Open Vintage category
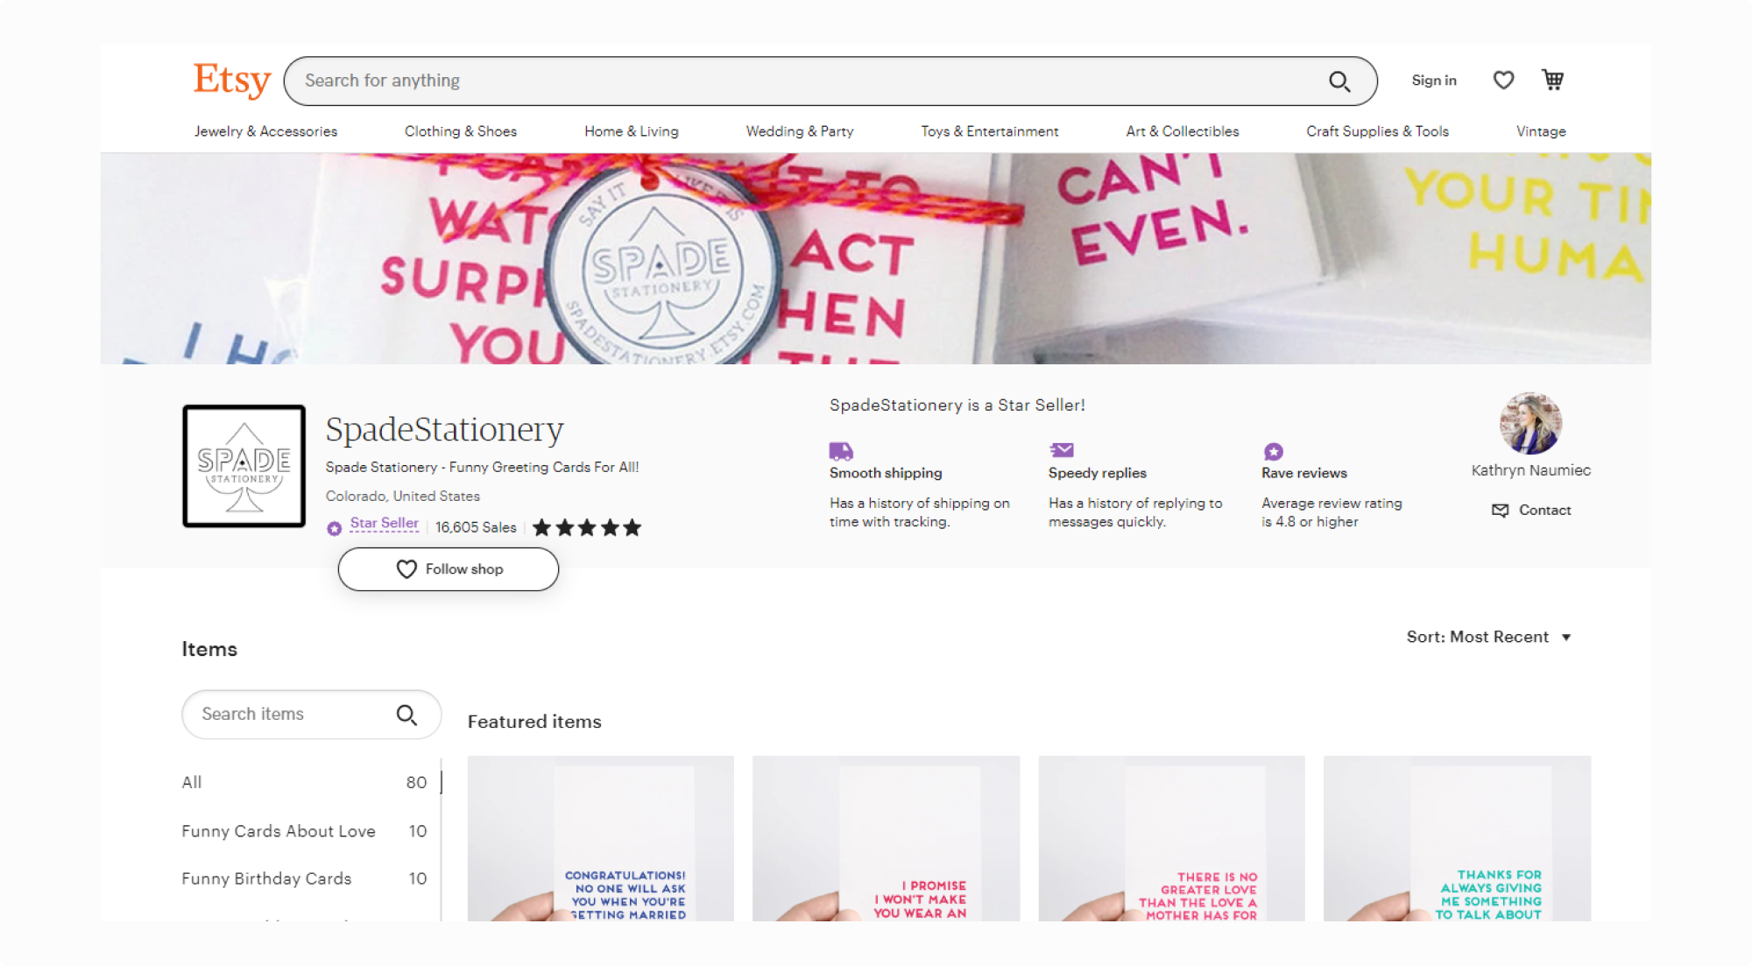The height and width of the screenshot is (966, 1752). [x=1541, y=131]
